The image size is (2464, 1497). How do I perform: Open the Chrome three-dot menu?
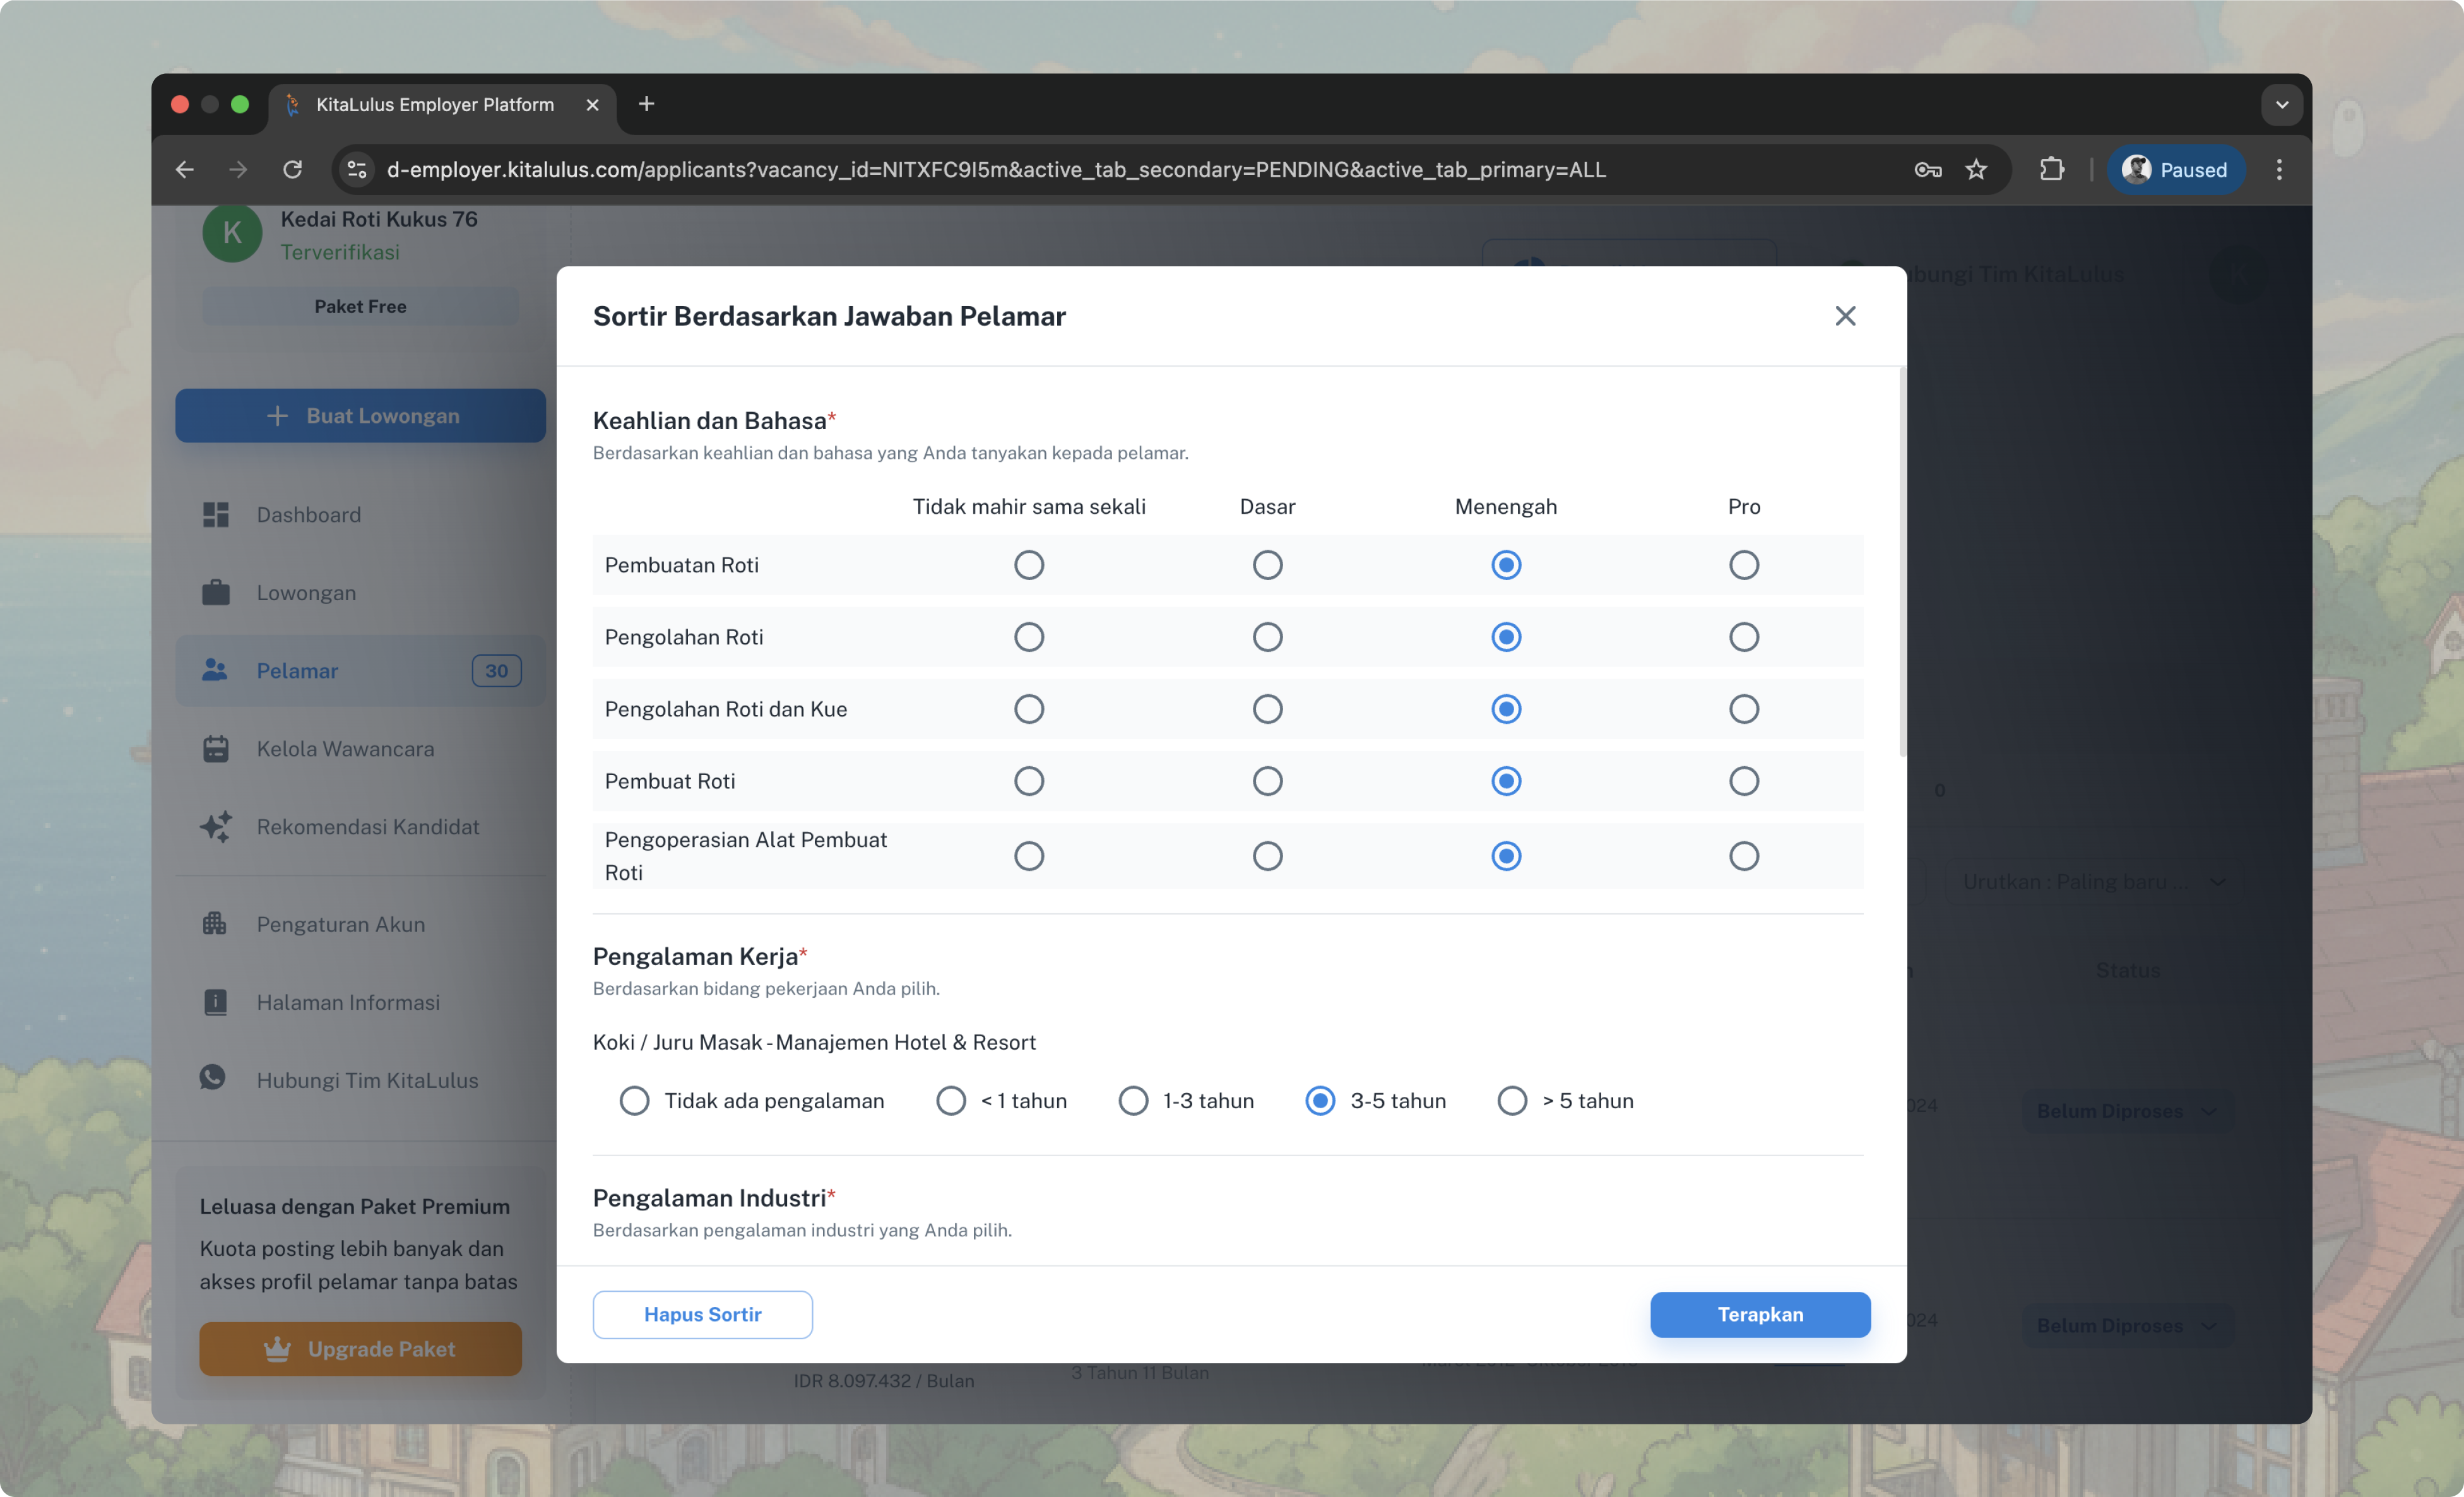[2279, 170]
